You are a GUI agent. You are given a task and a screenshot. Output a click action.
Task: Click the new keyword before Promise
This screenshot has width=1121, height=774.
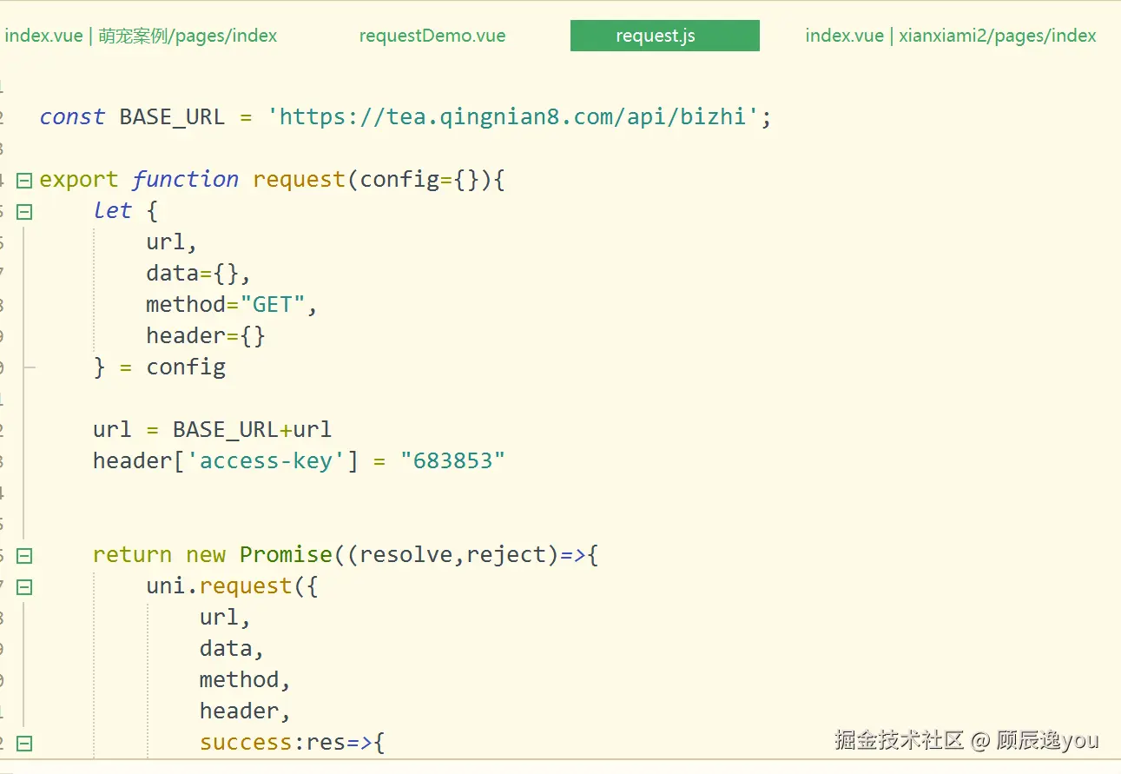coord(206,554)
